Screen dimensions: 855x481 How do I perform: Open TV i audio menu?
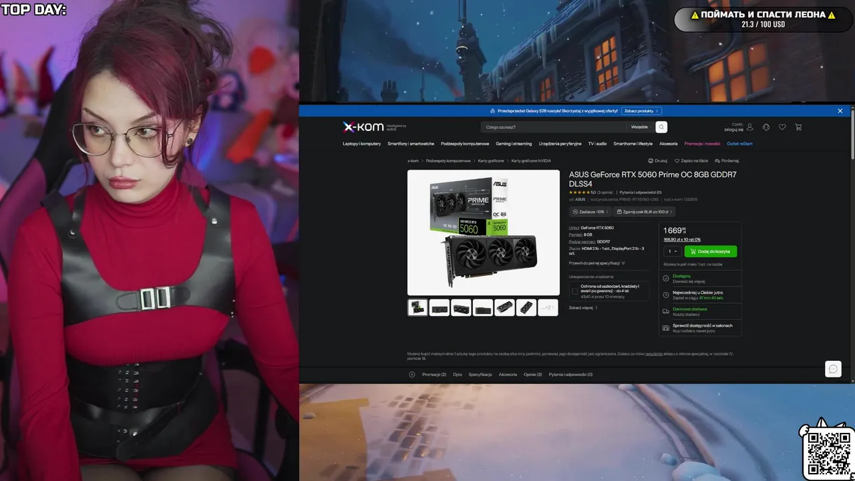(597, 144)
